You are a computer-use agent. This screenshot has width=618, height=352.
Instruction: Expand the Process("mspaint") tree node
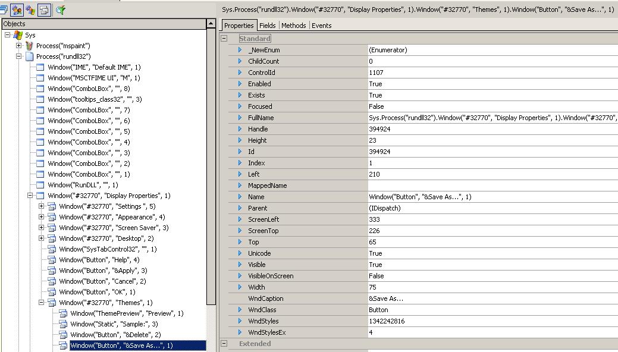point(19,46)
